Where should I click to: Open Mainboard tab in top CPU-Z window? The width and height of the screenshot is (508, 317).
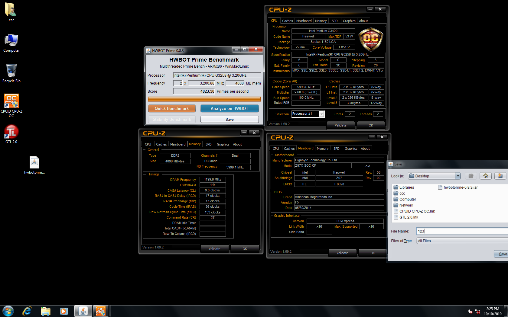click(x=304, y=21)
